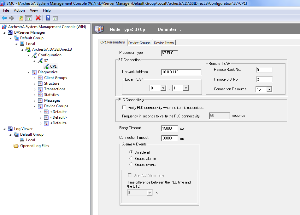Enable Verify PLC connectivity checkbox
This screenshot has height=215, width=300.
tap(124, 108)
